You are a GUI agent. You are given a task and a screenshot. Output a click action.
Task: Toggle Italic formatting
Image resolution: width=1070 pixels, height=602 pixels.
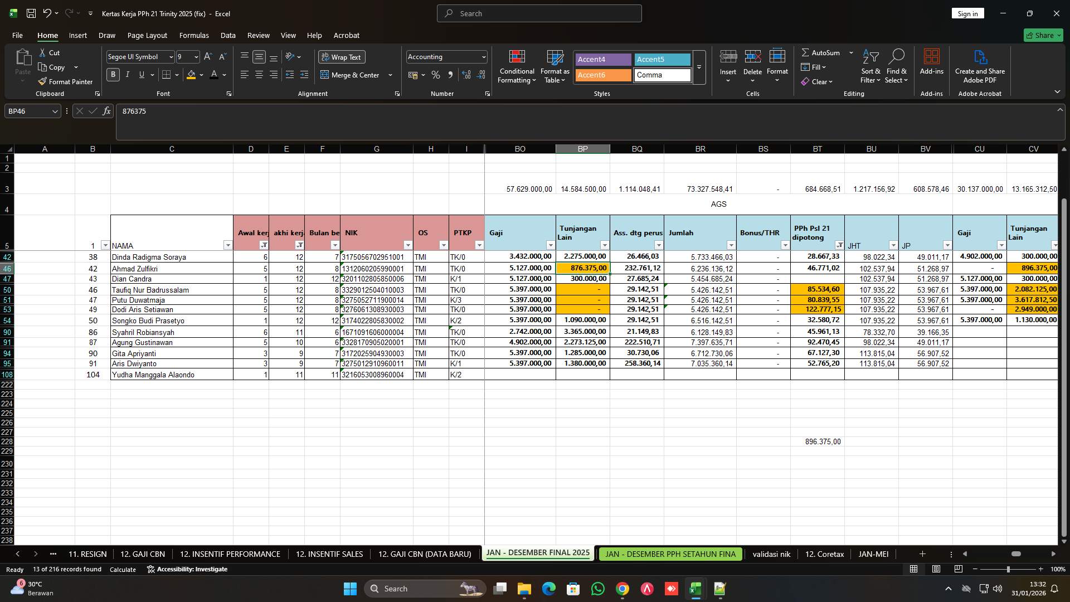pyautogui.click(x=127, y=74)
